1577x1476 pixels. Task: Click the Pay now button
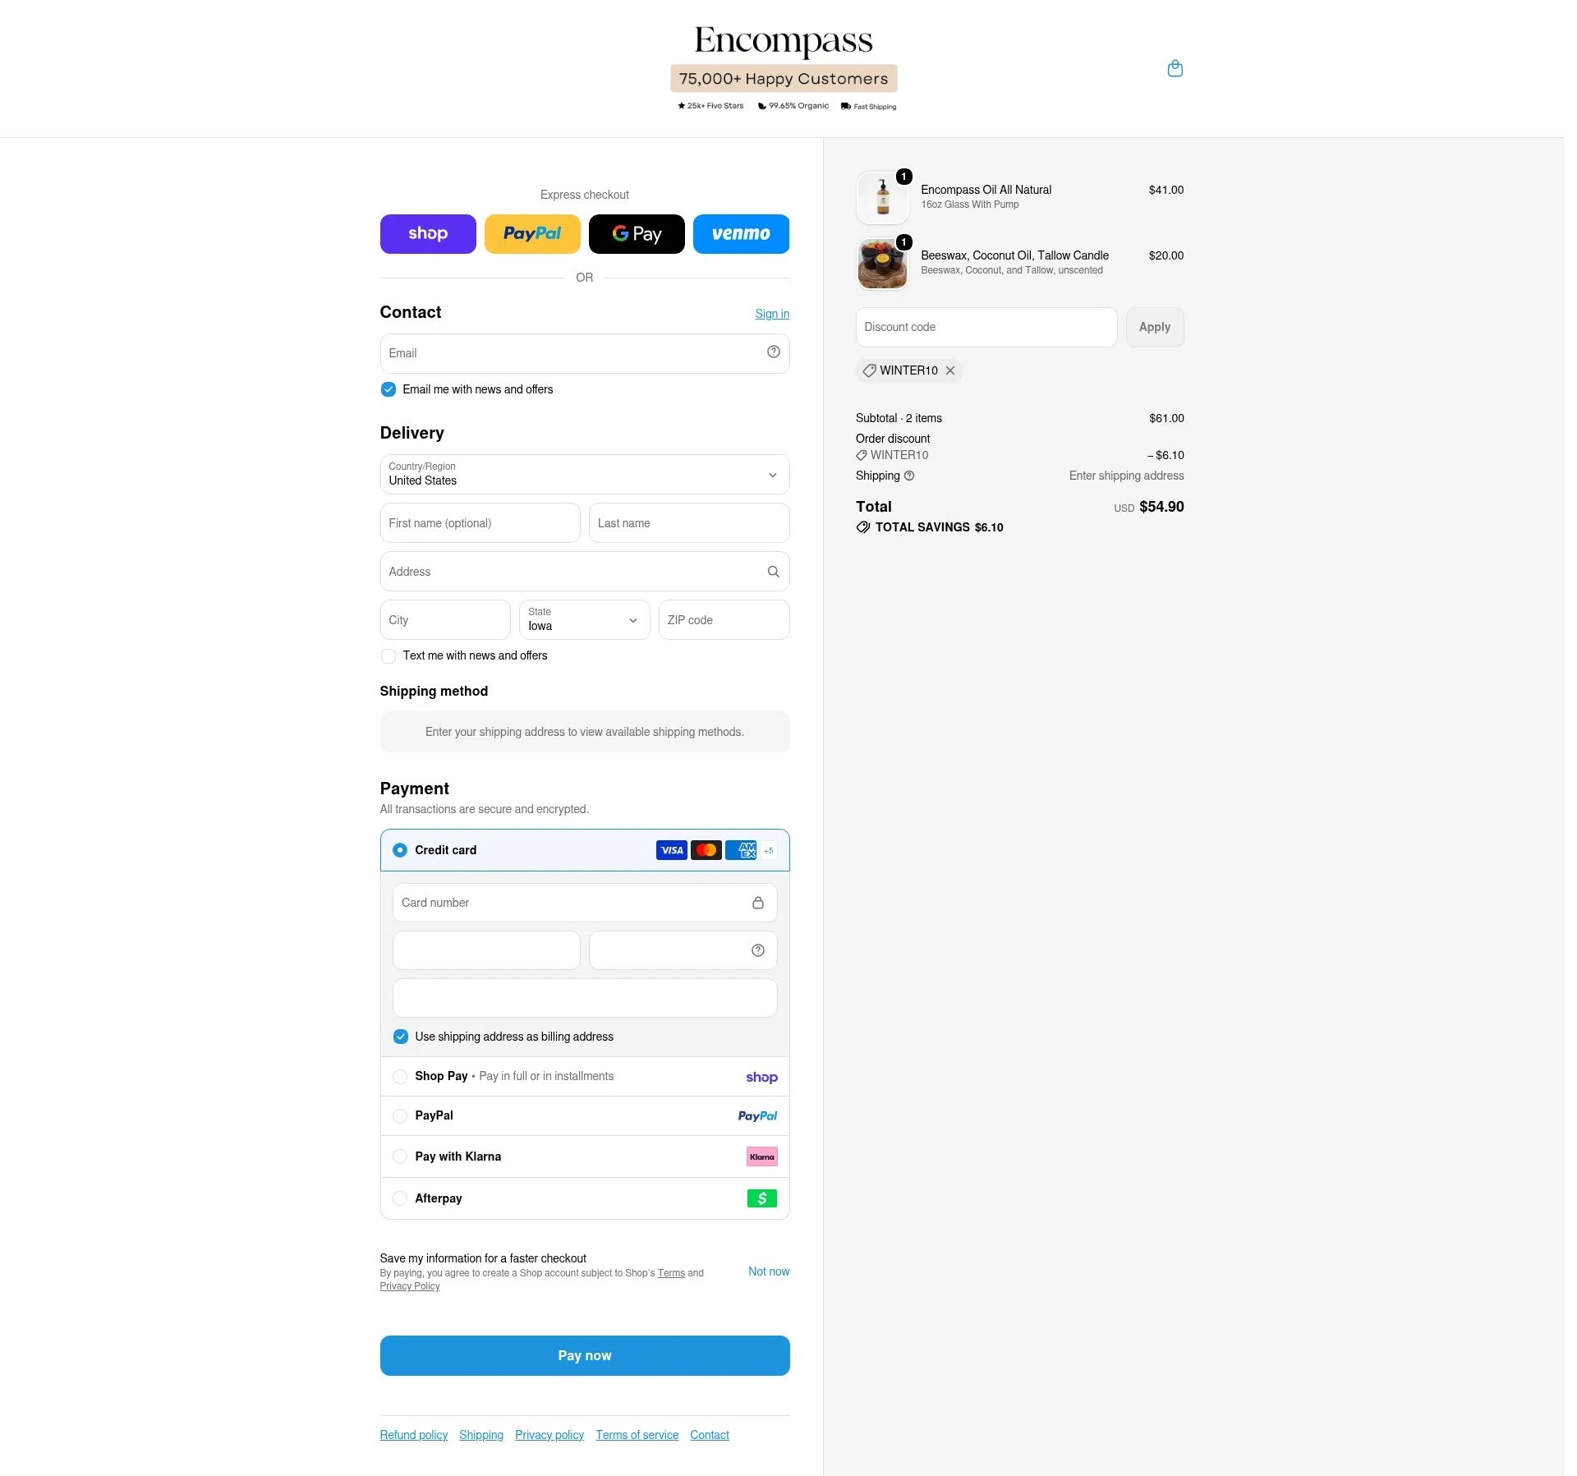585,1355
